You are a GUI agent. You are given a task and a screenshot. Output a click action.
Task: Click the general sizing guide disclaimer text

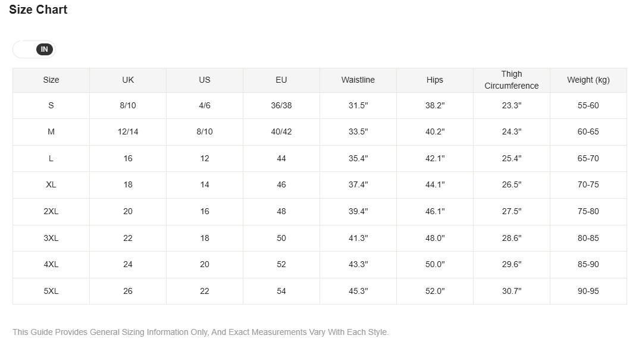[201, 332]
